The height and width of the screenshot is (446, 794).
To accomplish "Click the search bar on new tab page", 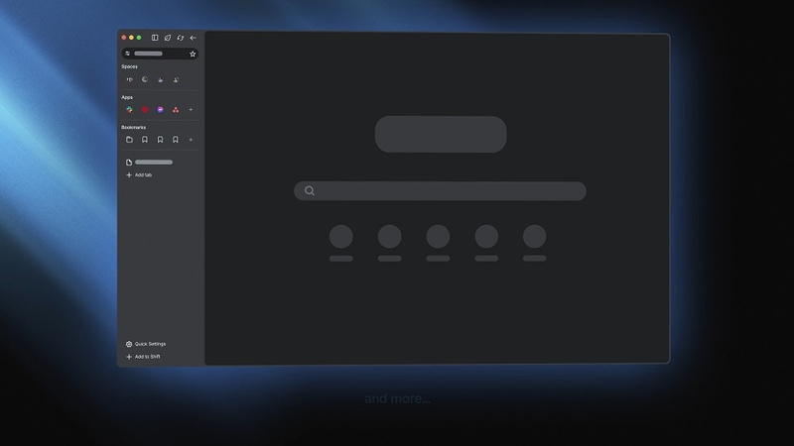I will pyautogui.click(x=440, y=190).
